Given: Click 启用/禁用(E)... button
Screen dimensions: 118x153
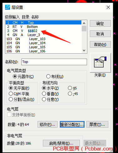Looking at the screenshot, I should [x=61, y=143].
